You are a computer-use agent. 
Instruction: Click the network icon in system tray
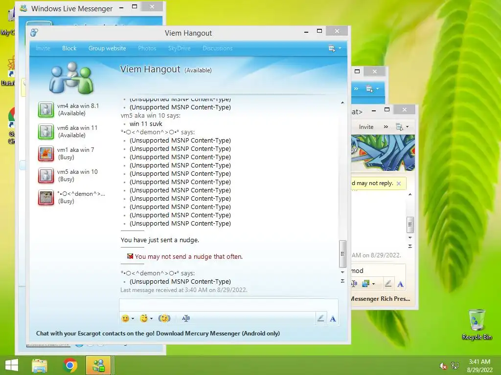click(455, 365)
